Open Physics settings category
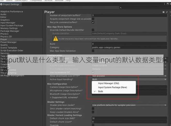The height and width of the screenshot is (126, 171). tap(4, 34)
